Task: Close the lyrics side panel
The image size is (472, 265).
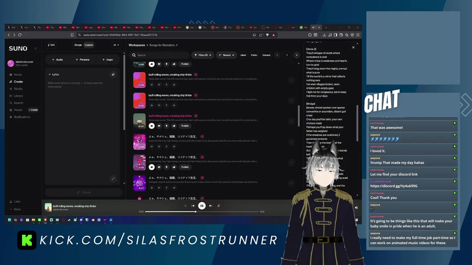Action: click(x=353, y=47)
